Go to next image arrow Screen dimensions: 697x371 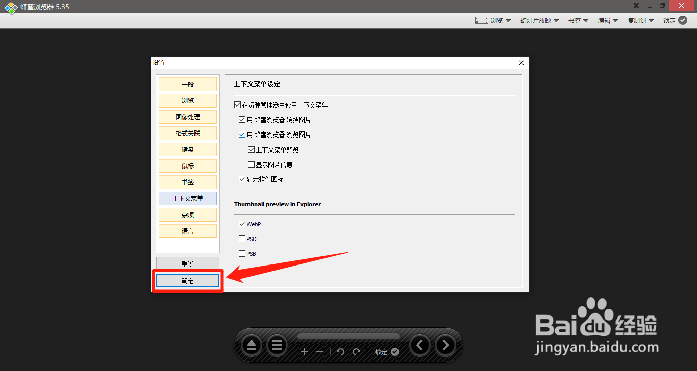click(445, 346)
